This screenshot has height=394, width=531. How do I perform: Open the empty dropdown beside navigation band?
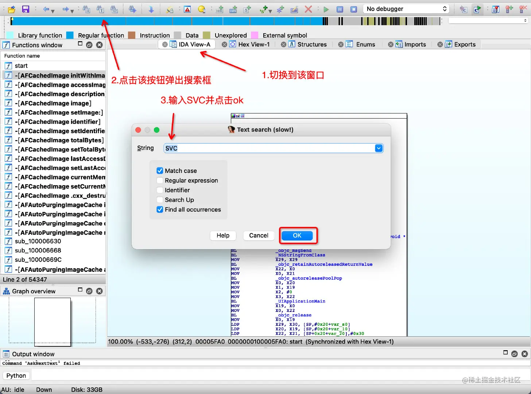[x=488, y=21]
